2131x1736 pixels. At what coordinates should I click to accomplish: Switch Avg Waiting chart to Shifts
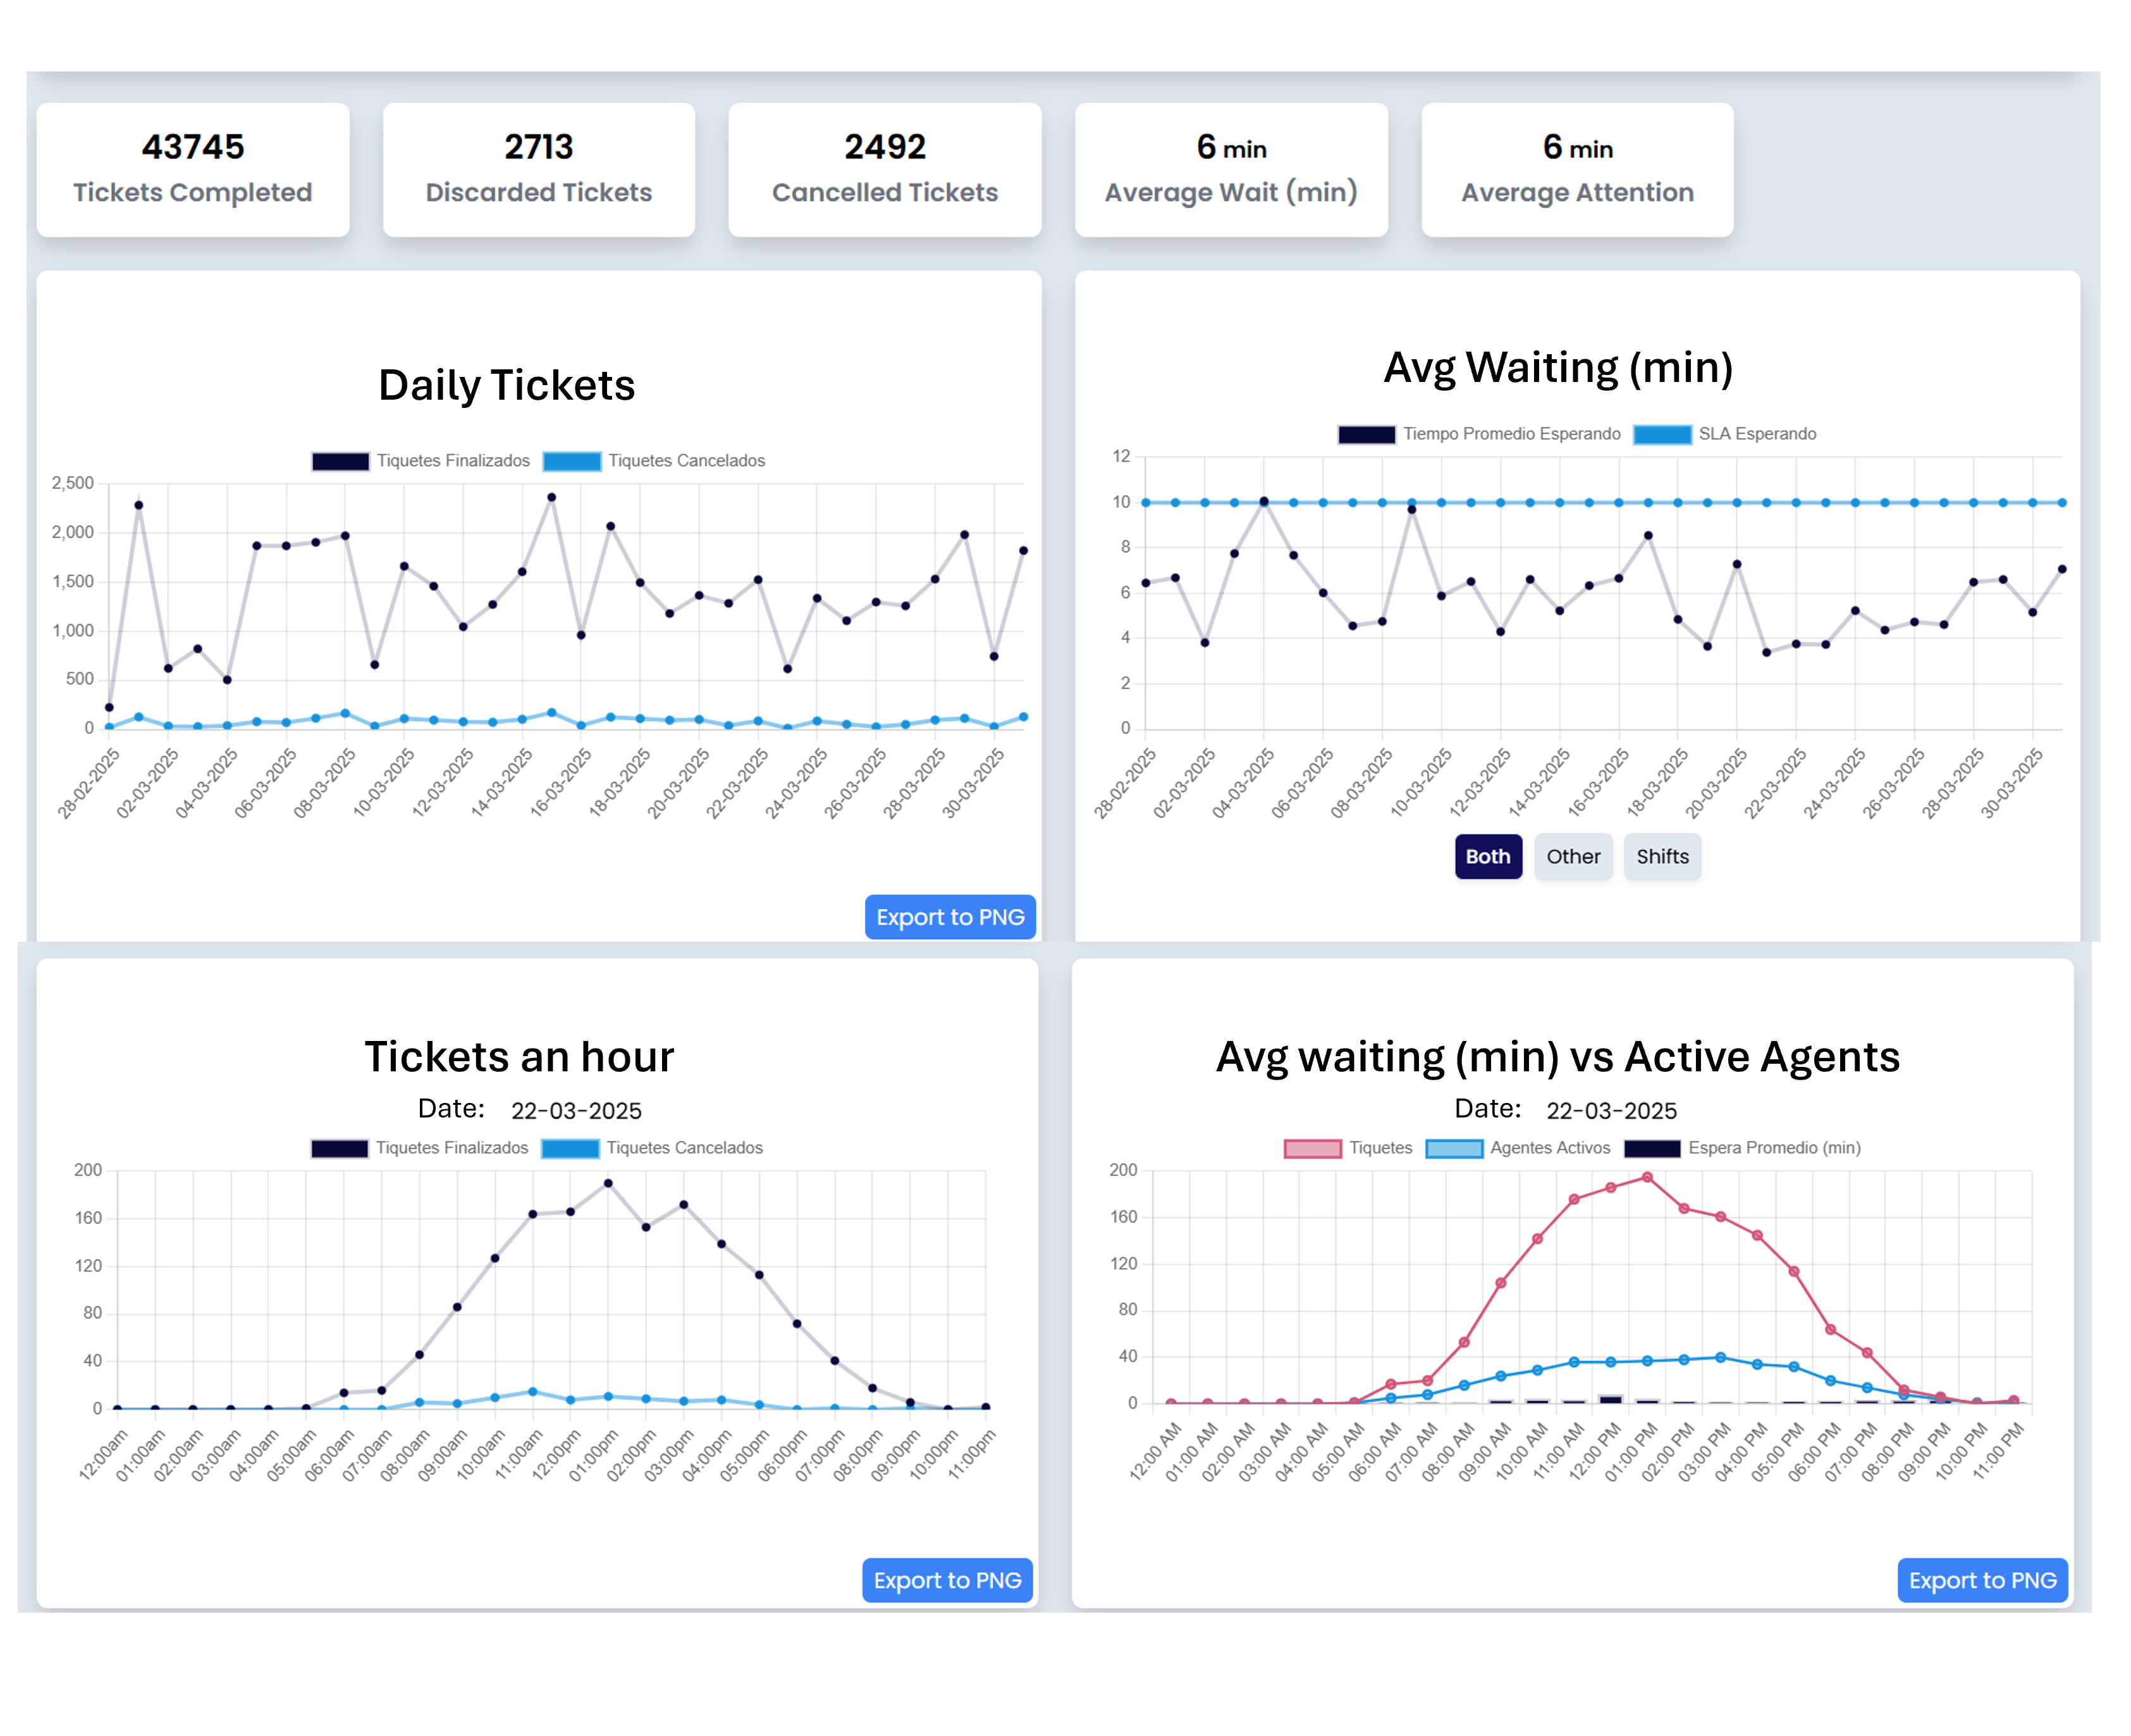[1661, 857]
